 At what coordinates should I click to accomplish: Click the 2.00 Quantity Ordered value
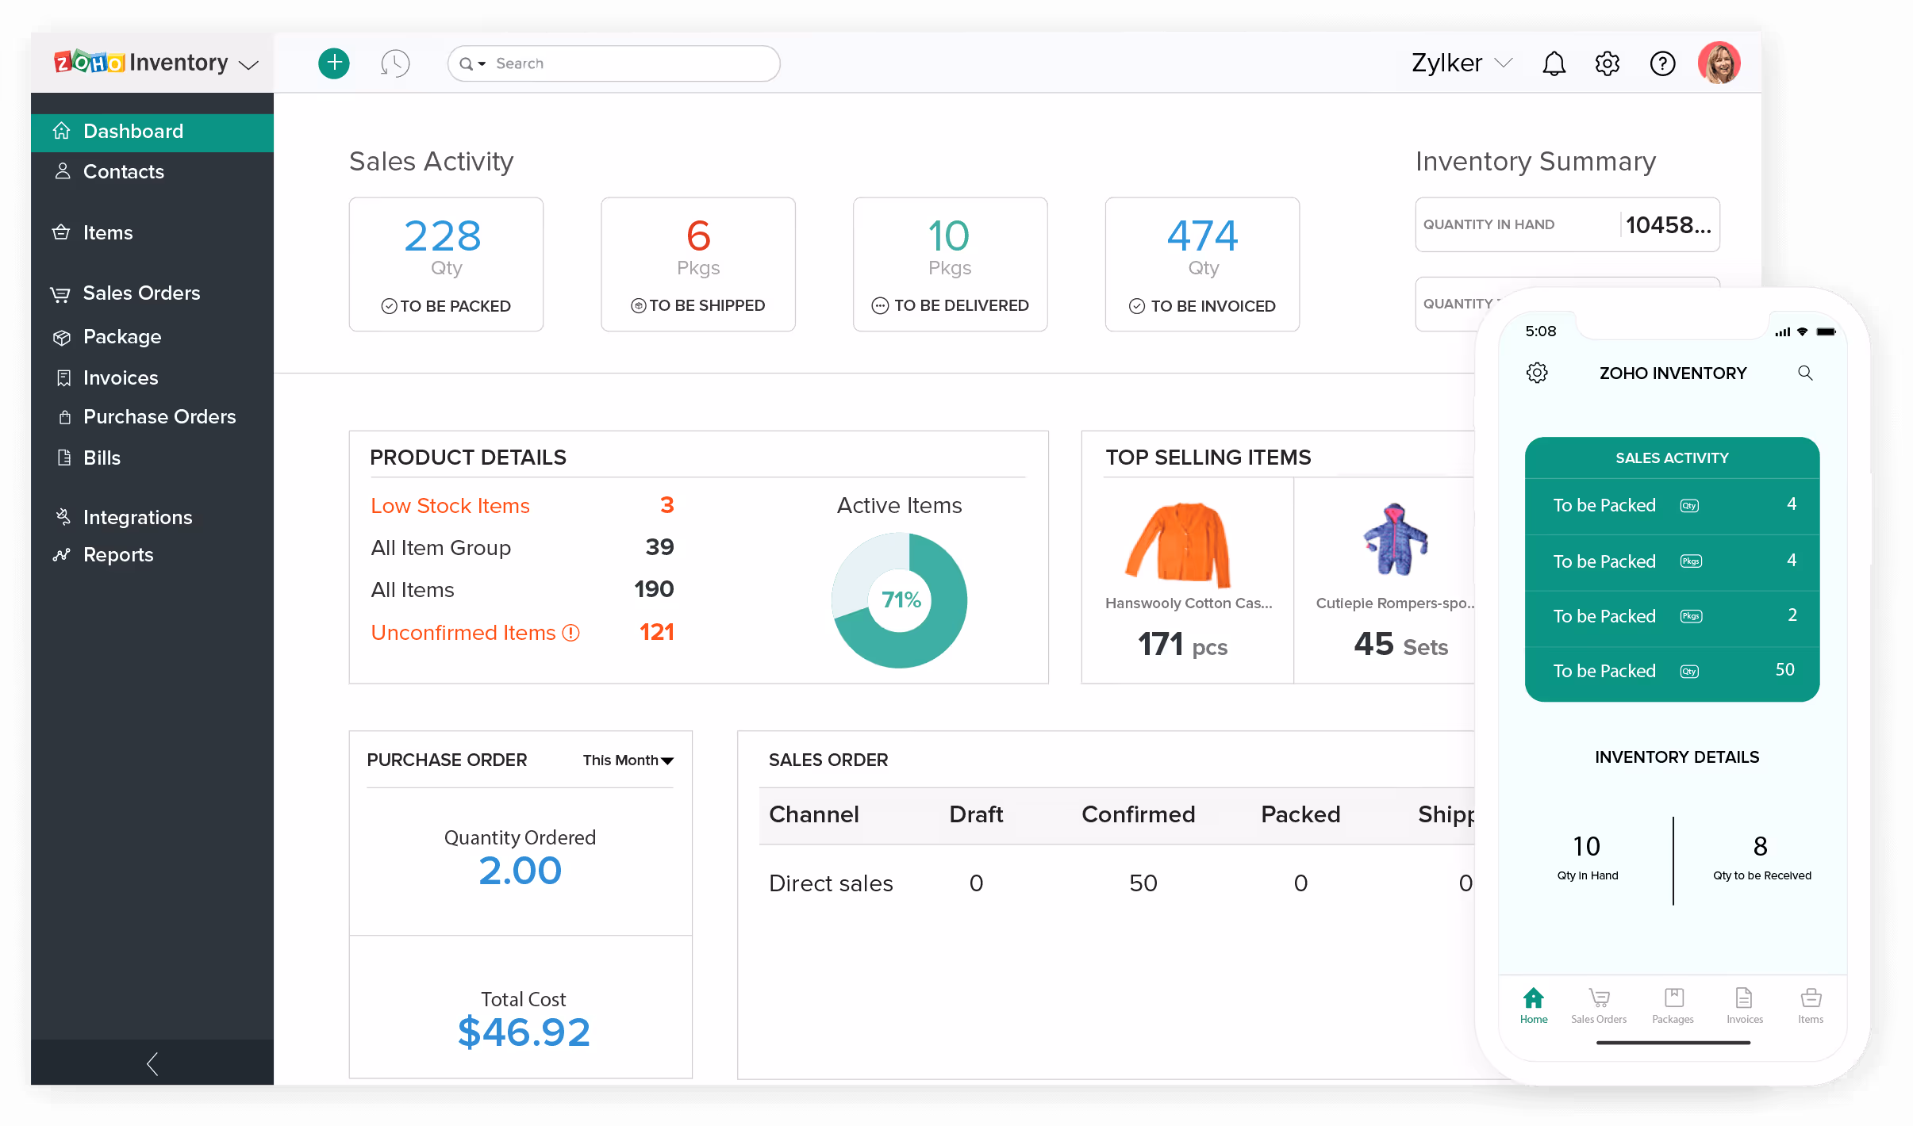point(520,871)
